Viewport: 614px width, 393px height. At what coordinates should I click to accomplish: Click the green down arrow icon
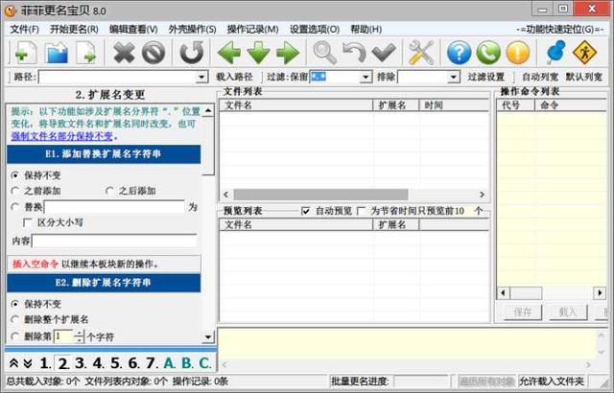[258, 53]
